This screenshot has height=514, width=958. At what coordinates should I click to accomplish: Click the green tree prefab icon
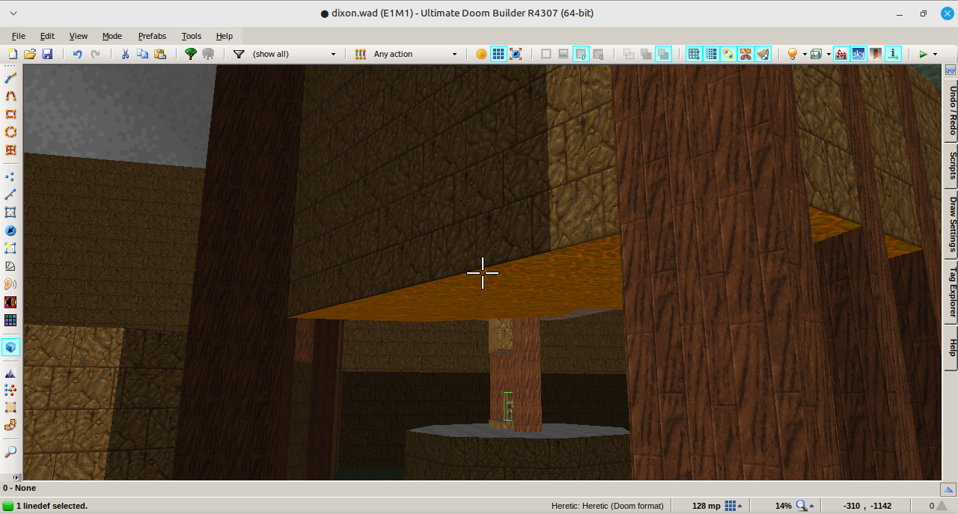(191, 54)
